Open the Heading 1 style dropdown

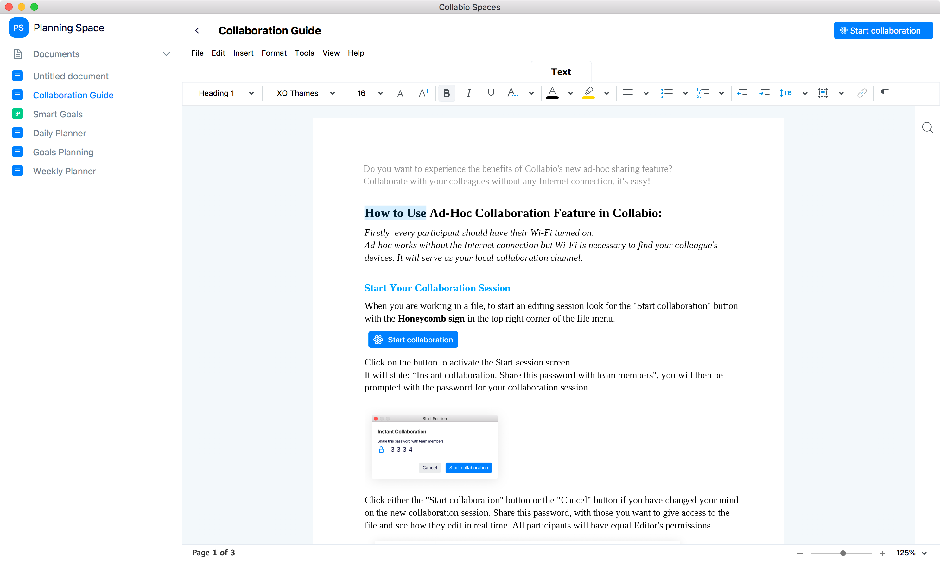(226, 93)
